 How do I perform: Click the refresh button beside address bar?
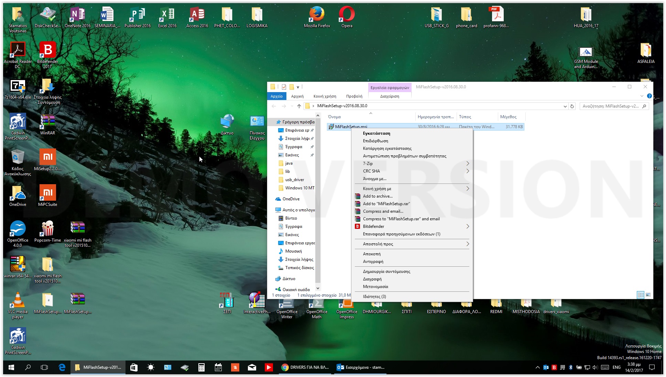point(572,106)
